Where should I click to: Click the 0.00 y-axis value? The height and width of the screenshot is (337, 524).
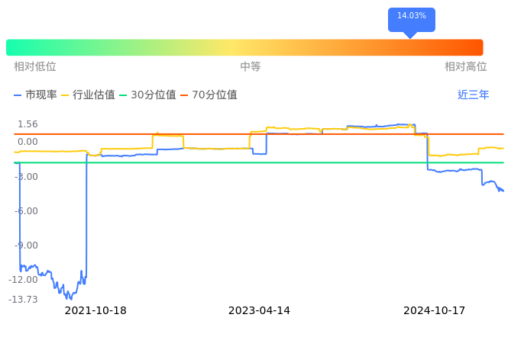click(x=27, y=142)
